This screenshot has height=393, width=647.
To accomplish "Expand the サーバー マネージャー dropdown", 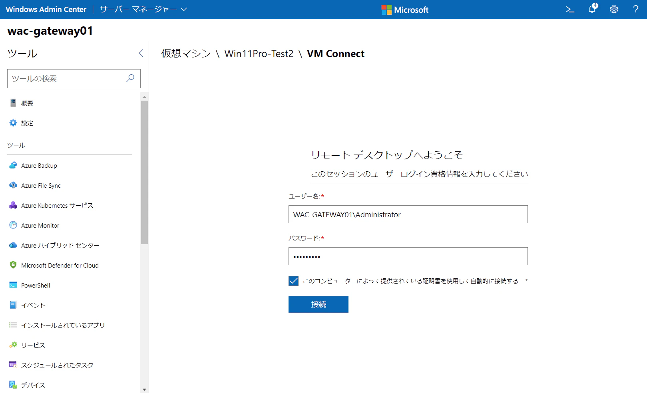I will point(143,9).
